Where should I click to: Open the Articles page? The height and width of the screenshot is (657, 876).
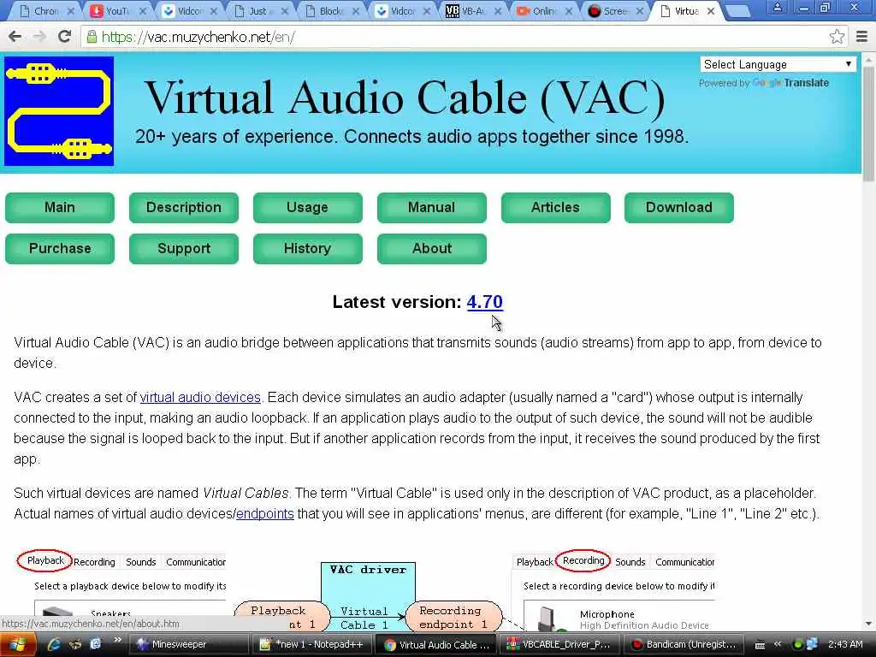point(555,207)
